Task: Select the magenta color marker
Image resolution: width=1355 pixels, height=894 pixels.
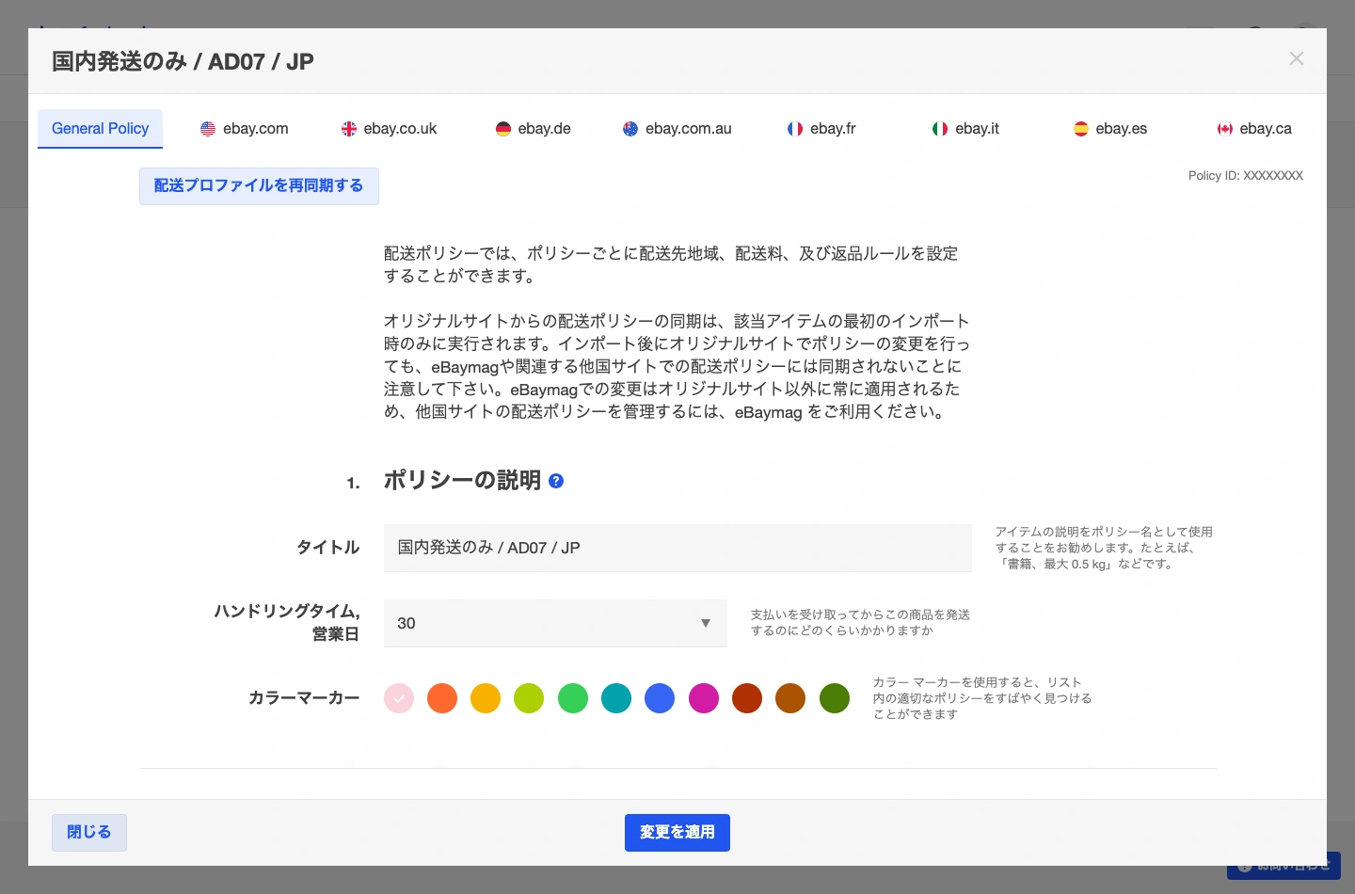Action: click(704, 698)
